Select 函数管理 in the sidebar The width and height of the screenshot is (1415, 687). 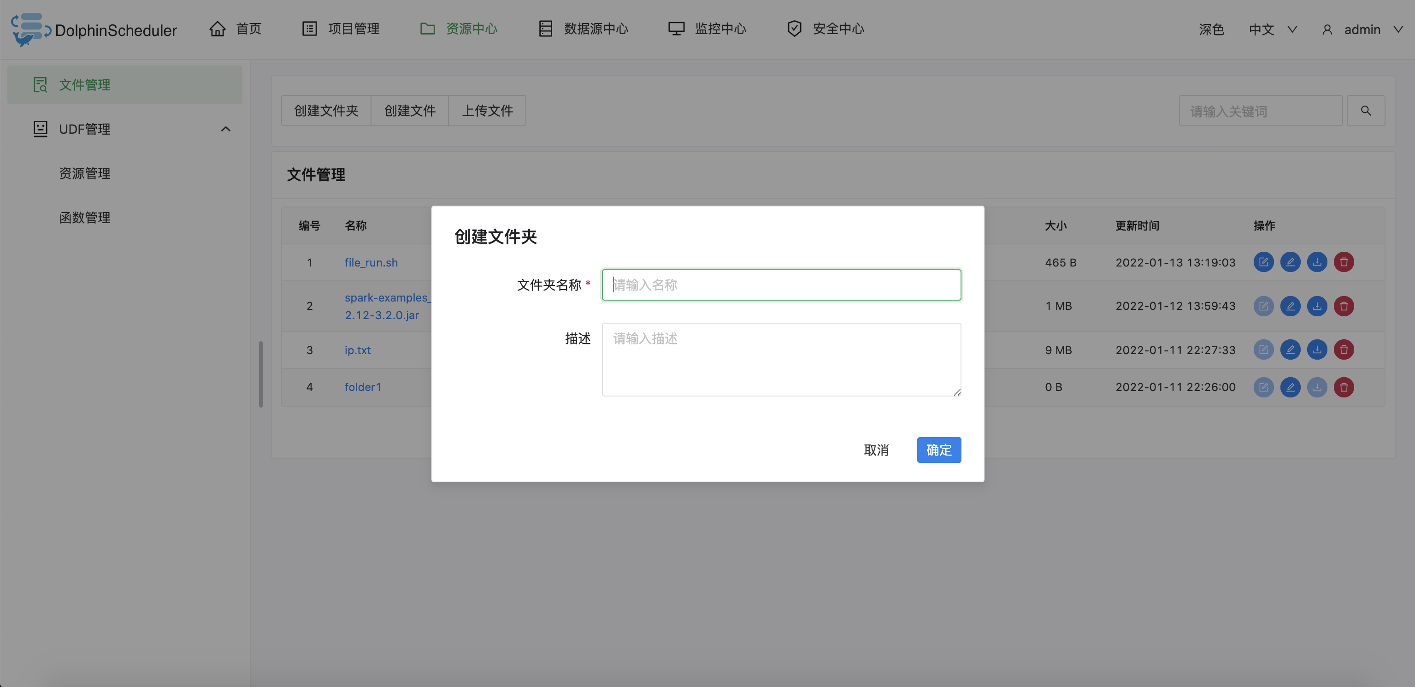[x=85, y=218]
